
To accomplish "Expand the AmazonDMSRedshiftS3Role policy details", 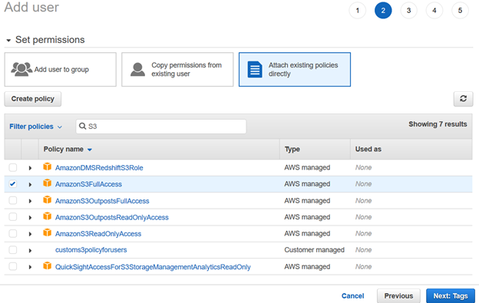I will click(x=30, y=168).
